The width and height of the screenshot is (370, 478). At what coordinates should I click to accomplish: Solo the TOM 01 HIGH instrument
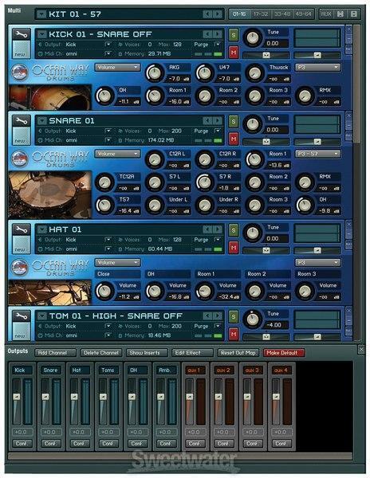point(234,317)
